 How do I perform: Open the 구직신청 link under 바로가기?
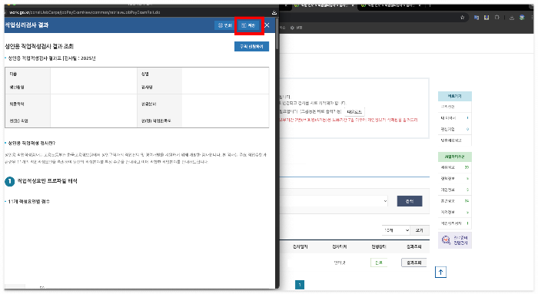454,107
